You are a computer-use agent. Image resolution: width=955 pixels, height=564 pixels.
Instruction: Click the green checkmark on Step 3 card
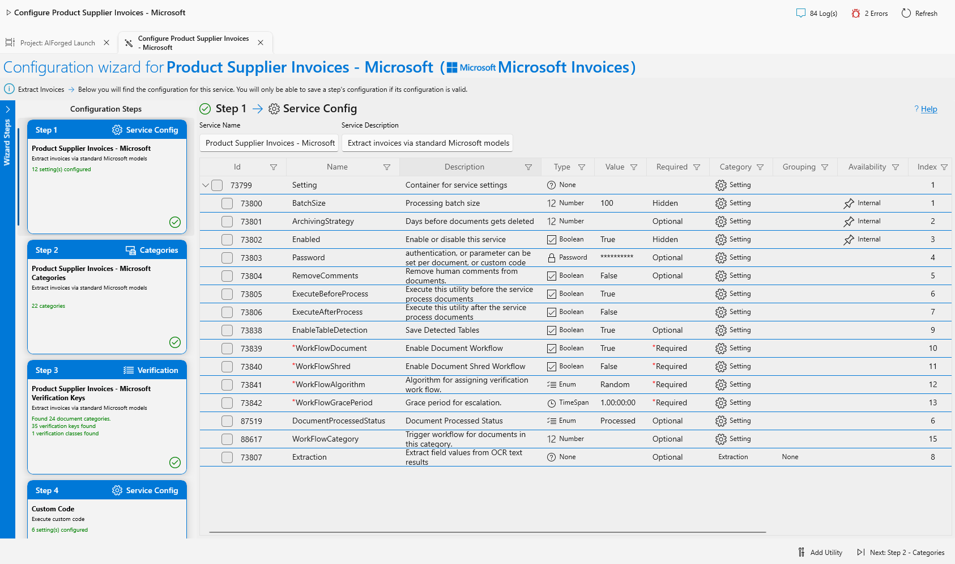[x=175, y=463]
